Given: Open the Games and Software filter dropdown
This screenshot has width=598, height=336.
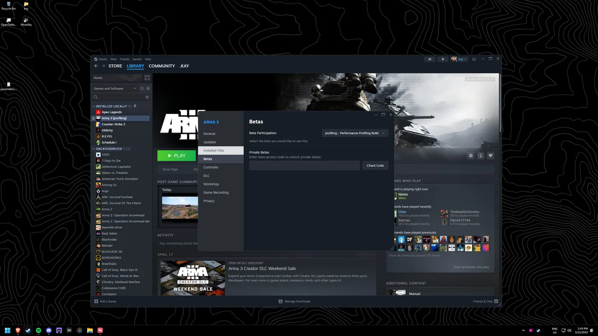Looking at the screenshot, I should tap(115, 88).
